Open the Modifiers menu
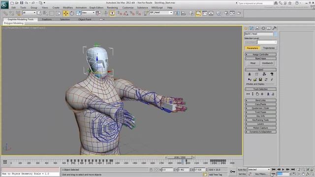This screenshot has height=177, width=315. click(x=68, y=8)
